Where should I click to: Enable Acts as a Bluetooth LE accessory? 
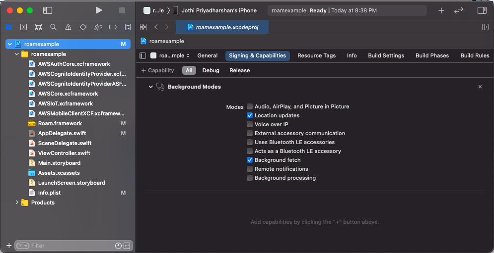click(x=250, y=151)
